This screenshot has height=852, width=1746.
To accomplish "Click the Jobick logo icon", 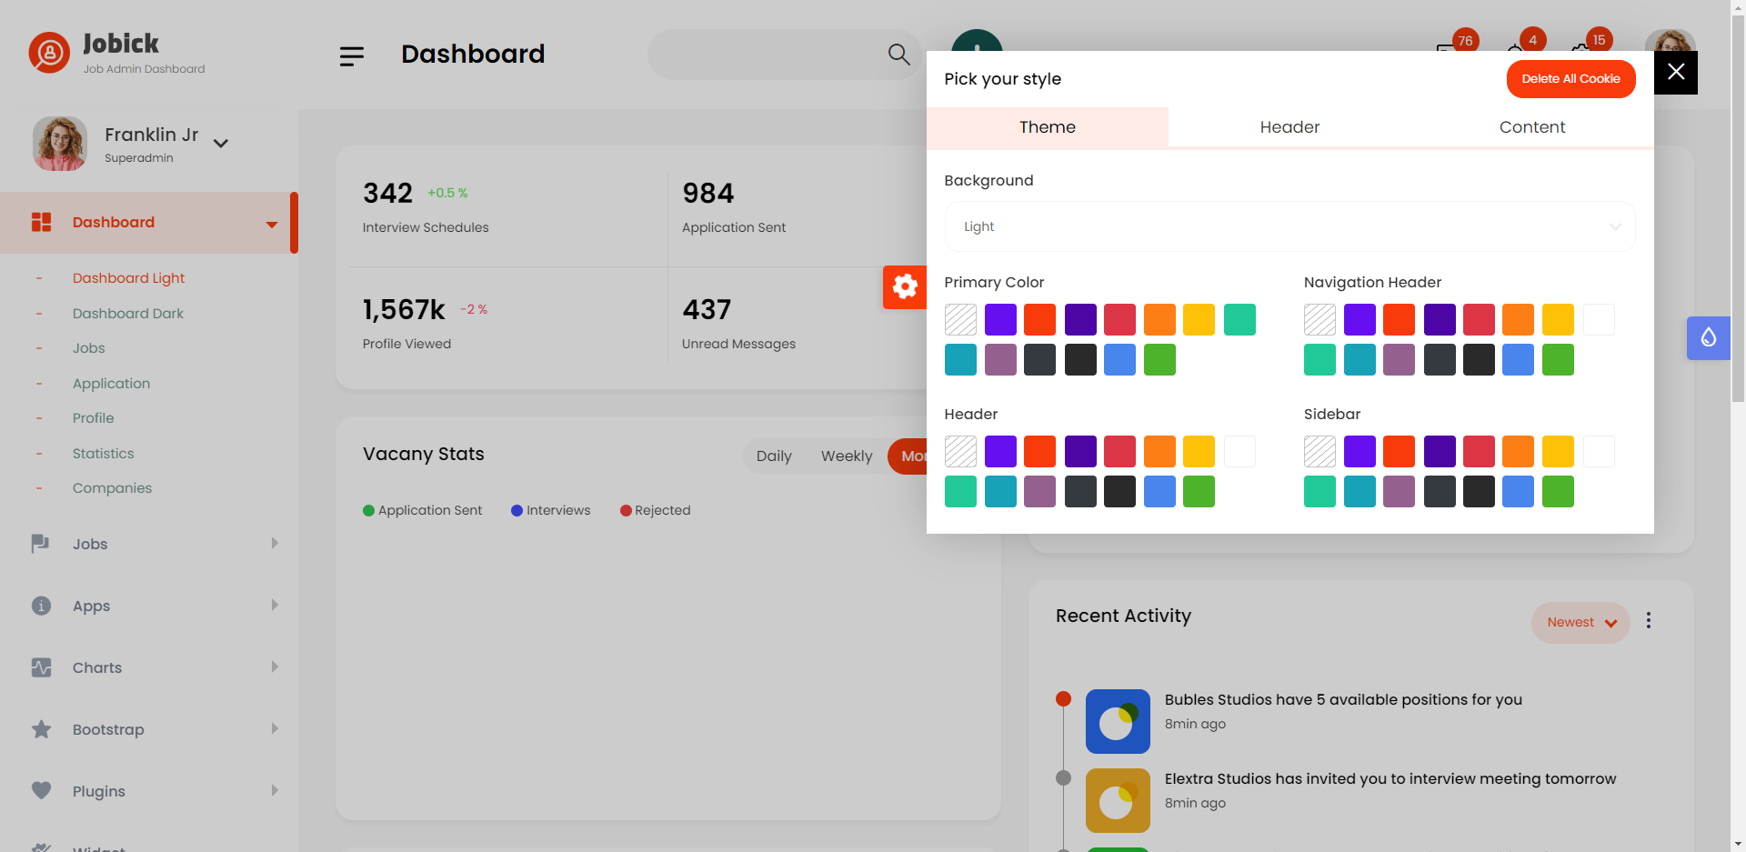I will (x=49, y=54).
